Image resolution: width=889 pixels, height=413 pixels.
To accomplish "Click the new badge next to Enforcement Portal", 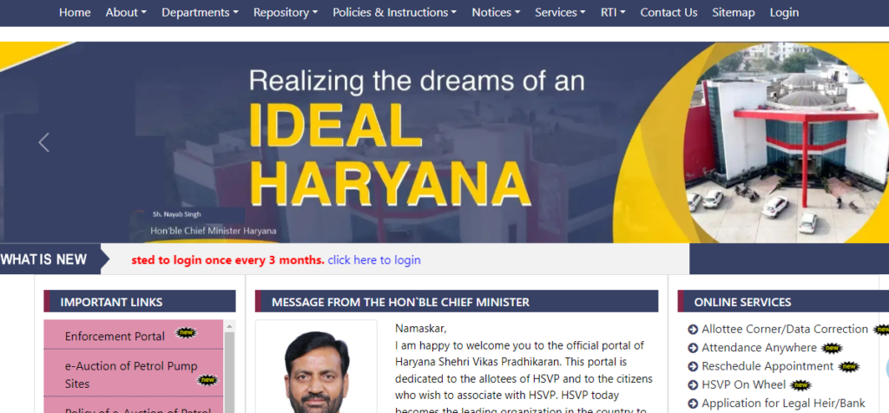I will 186,332.
